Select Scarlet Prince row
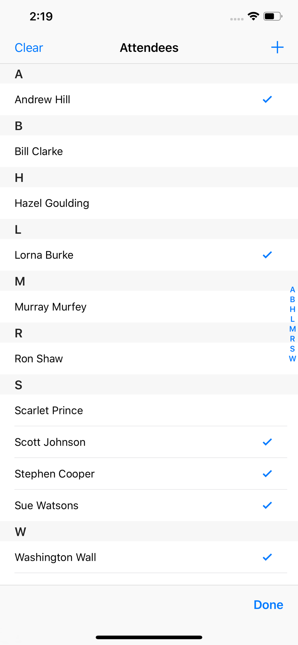 (x=149, y=410)
